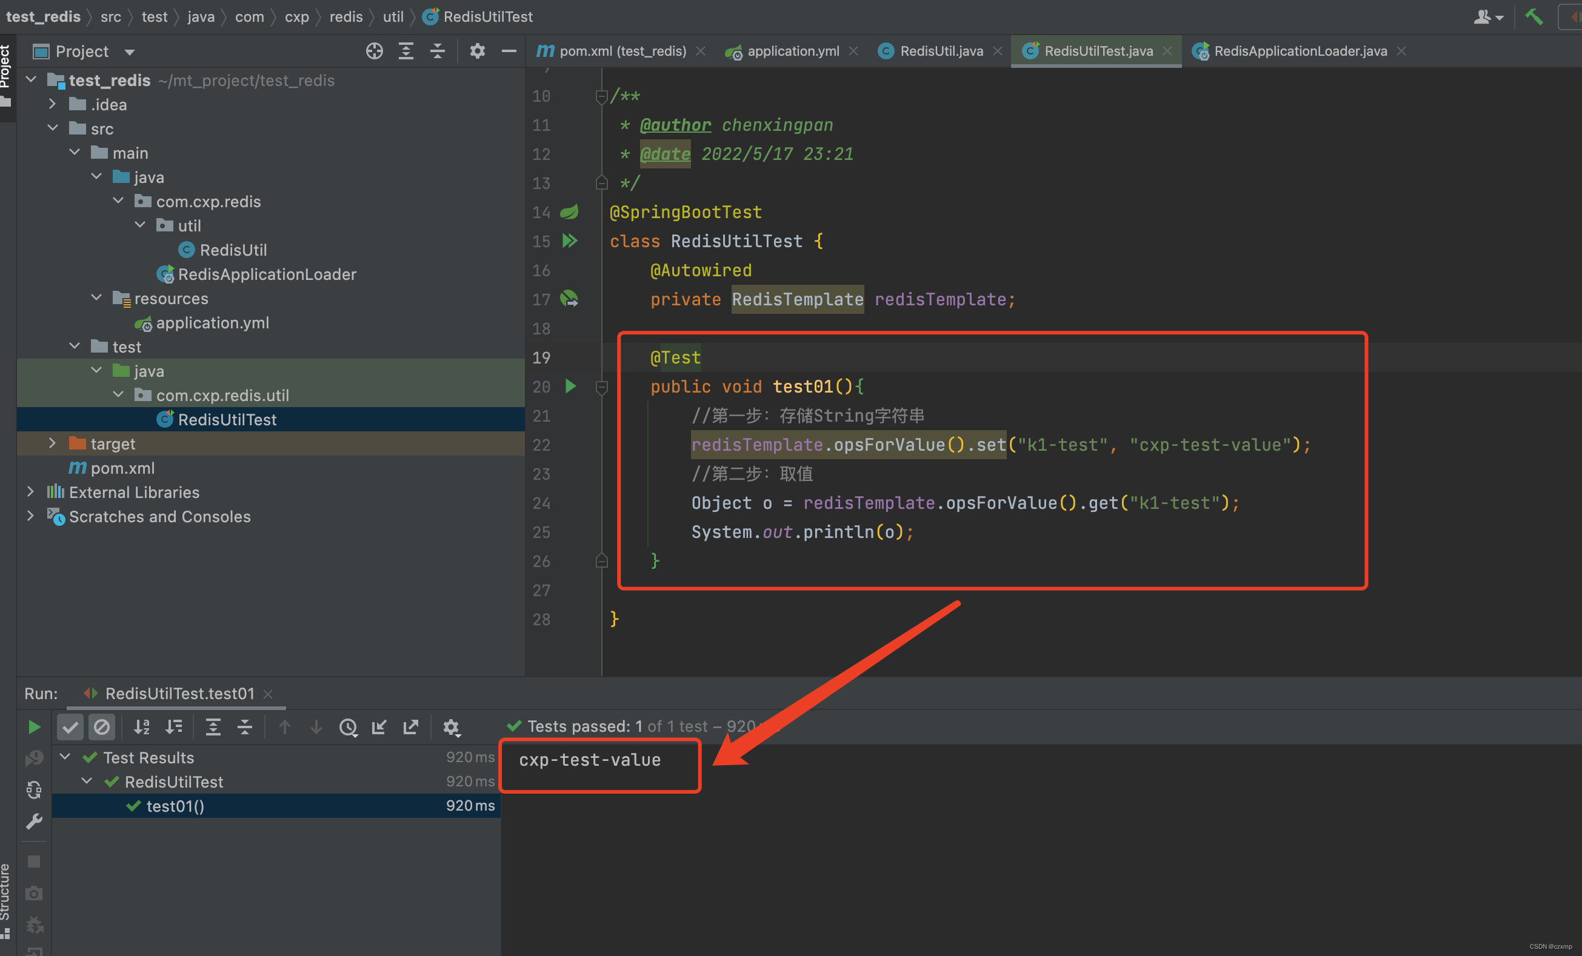Click Rerun Failed Tests icon in left strip

point(34,758)
